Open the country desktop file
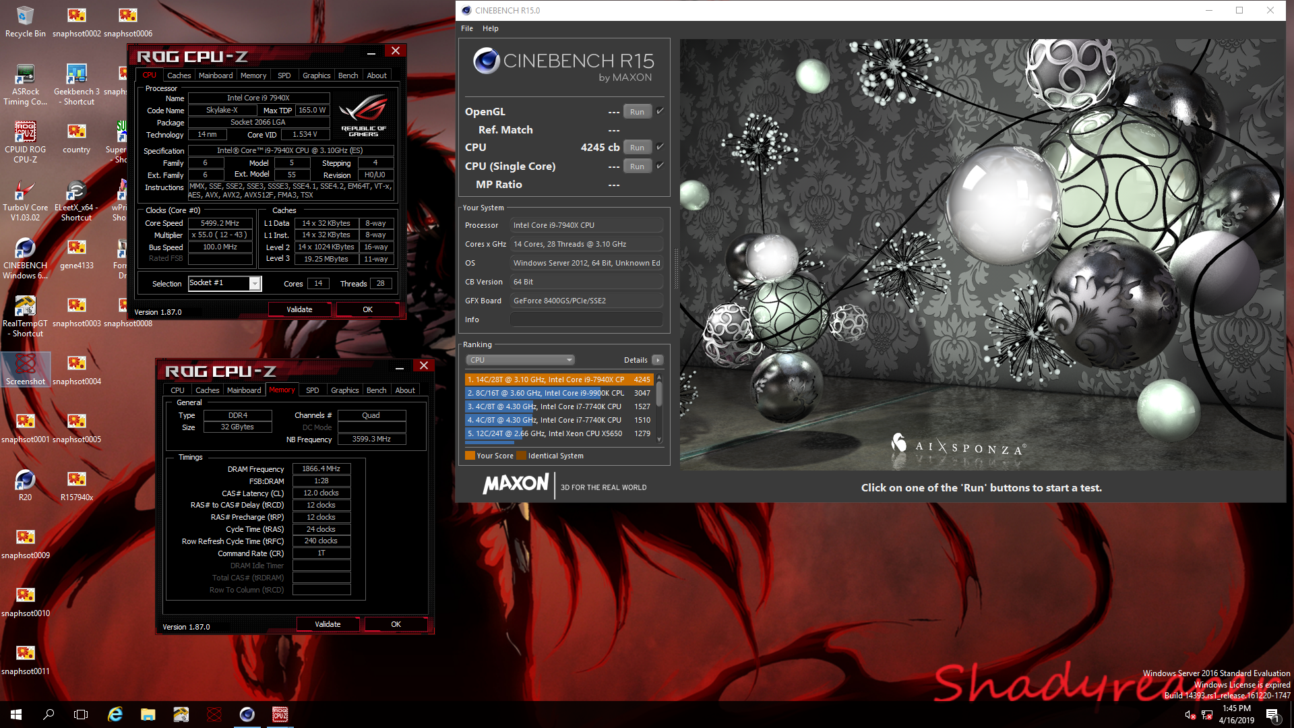1294x728 pixels. tap(77, 138)
